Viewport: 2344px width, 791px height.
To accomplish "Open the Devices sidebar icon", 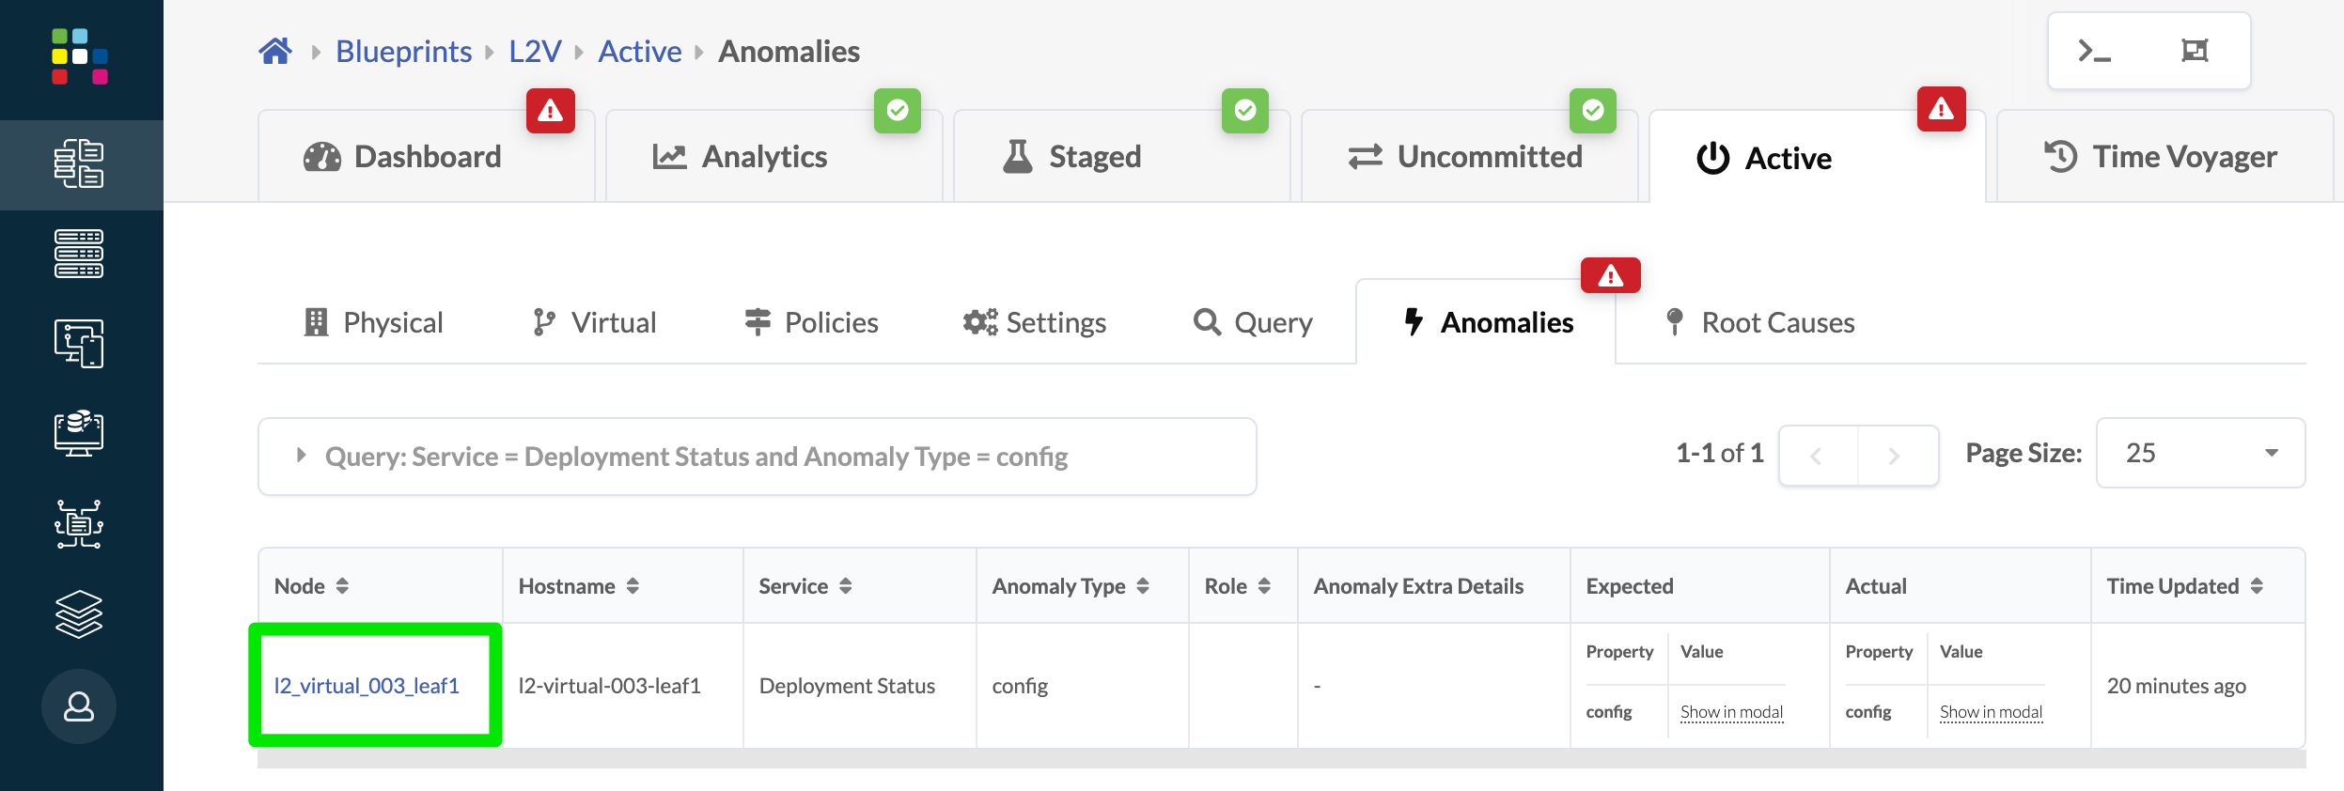I will 79,254.
